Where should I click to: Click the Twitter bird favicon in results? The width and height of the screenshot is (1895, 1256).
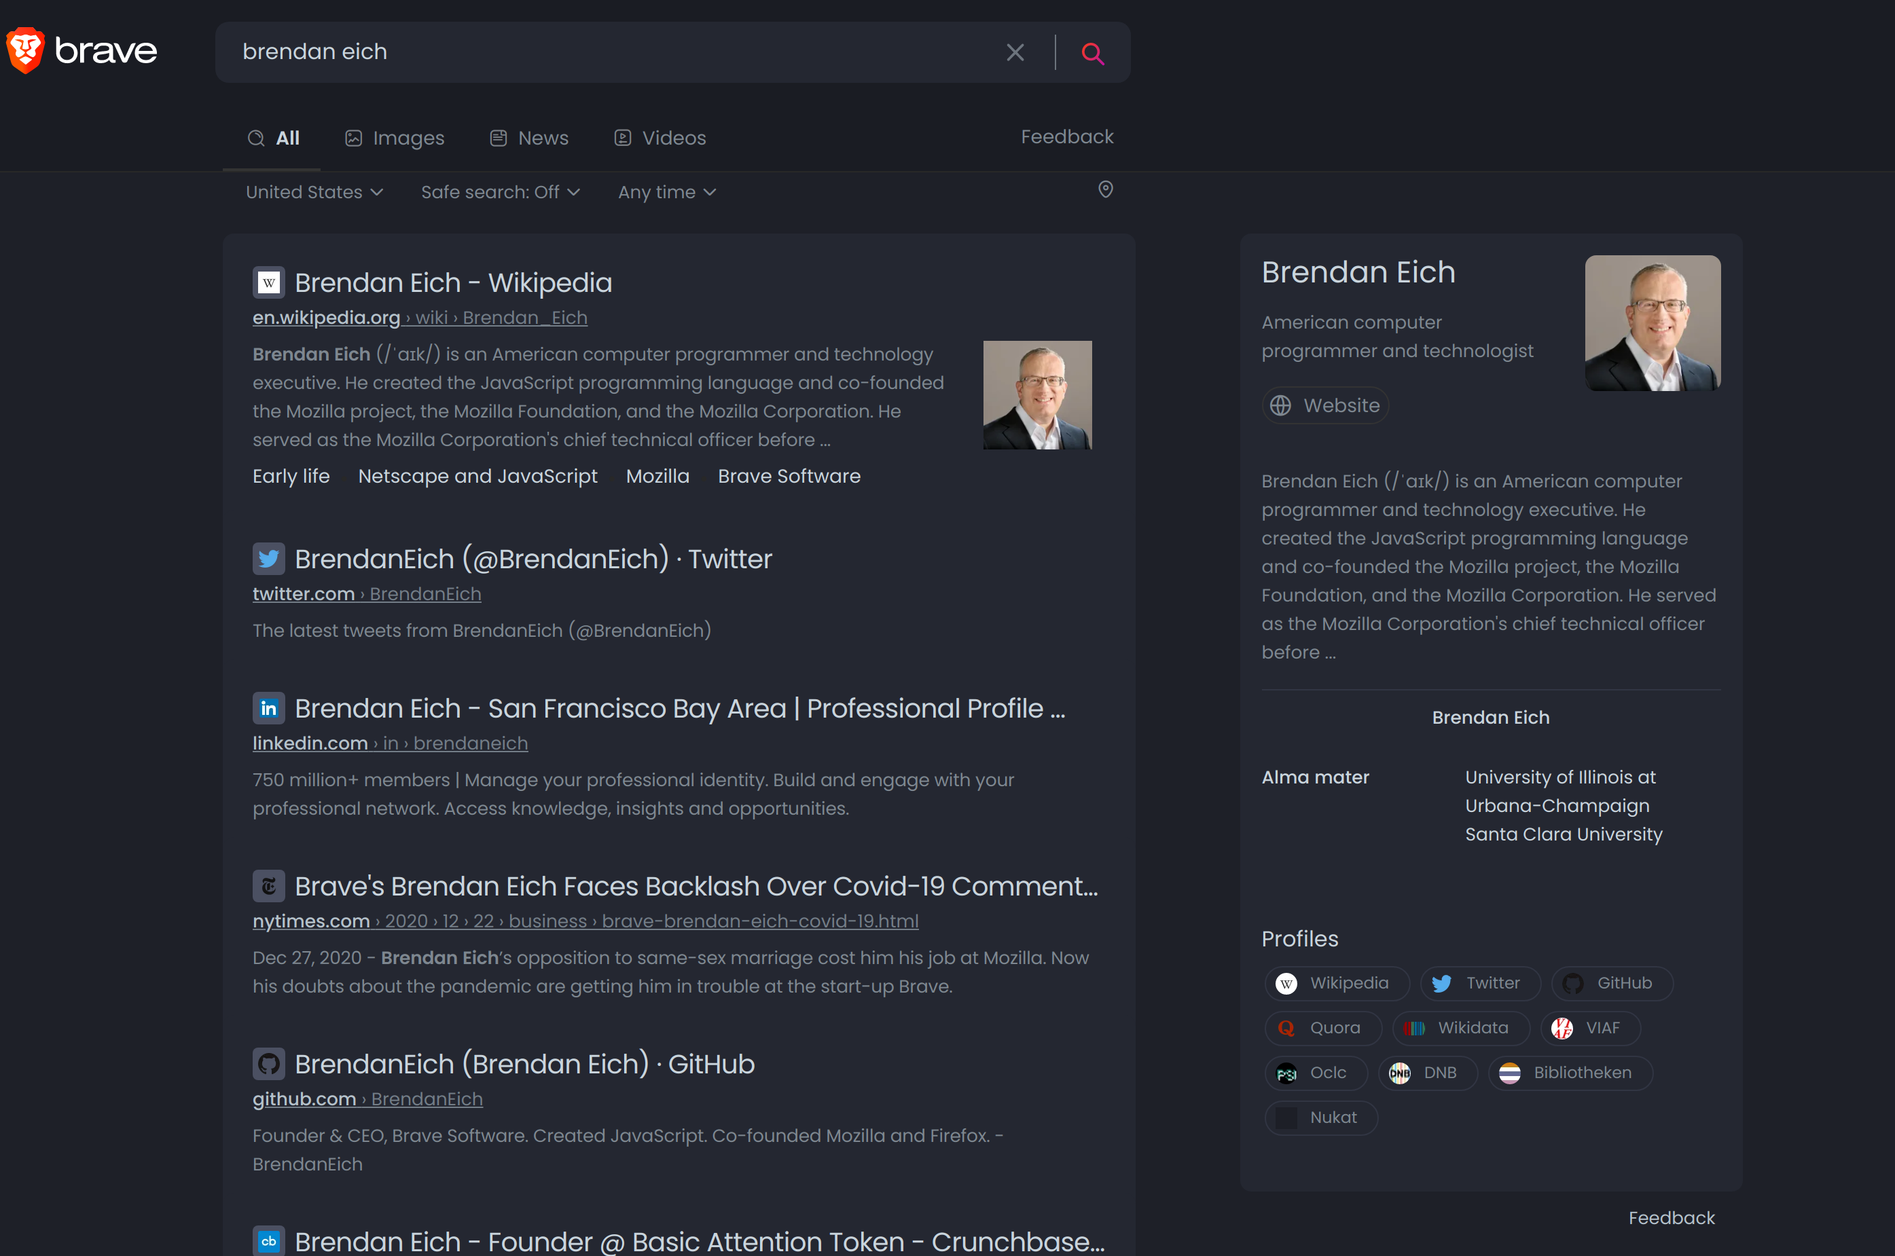[268, 559]
